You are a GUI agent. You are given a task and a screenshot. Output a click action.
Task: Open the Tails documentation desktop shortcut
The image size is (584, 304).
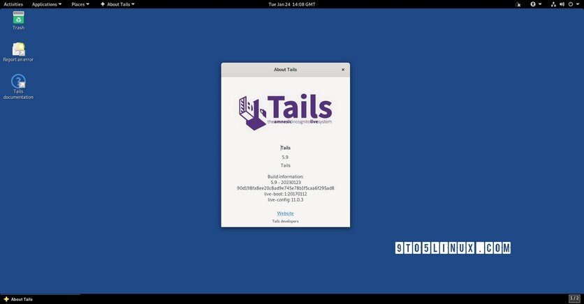pos(18,86)
